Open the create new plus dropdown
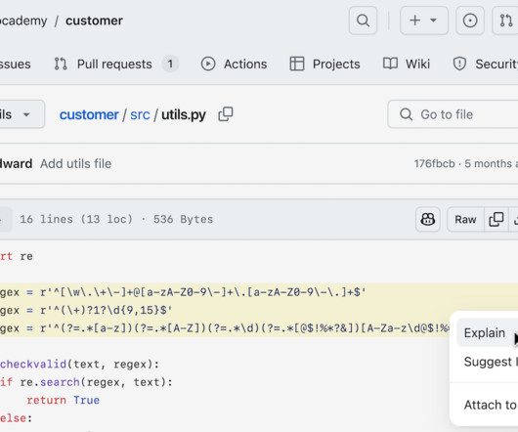 424,21
